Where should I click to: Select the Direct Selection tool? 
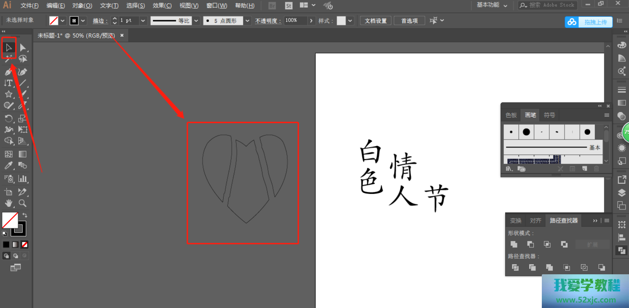(x=23, y=48)
